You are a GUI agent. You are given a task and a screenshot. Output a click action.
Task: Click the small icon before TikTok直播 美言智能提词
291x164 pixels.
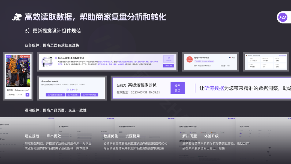pos(56,58)
